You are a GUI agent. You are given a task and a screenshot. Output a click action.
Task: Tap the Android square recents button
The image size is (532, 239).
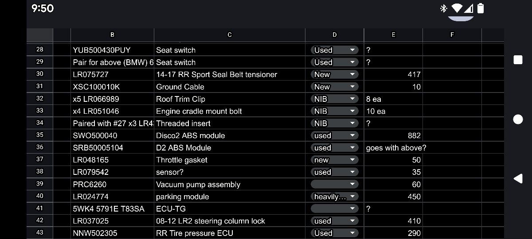click(517, 60)
